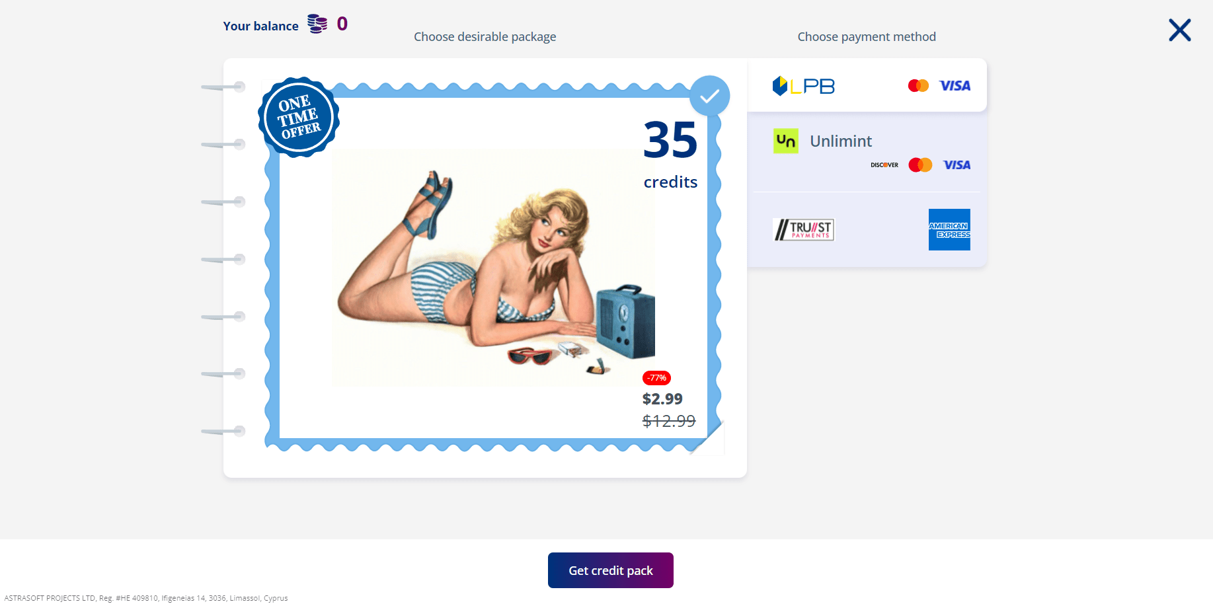Select the Unlimint payment method label
Screen dimensions: 1213x604
click(x=841, y=141)
